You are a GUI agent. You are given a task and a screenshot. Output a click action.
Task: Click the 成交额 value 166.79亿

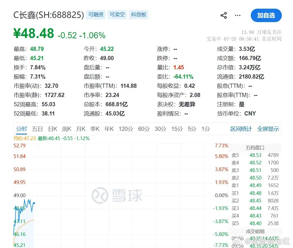point(250,58)
